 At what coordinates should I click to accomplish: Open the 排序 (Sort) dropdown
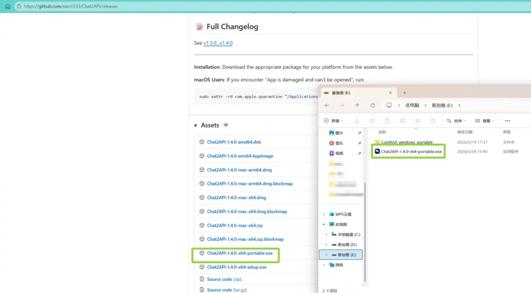456,121
